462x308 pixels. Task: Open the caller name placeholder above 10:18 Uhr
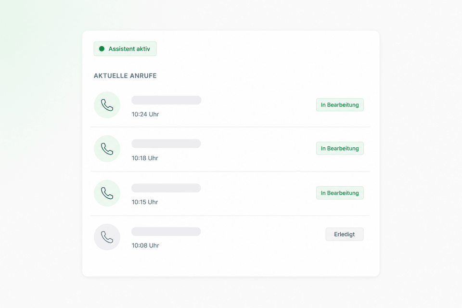tap(166, 143)
